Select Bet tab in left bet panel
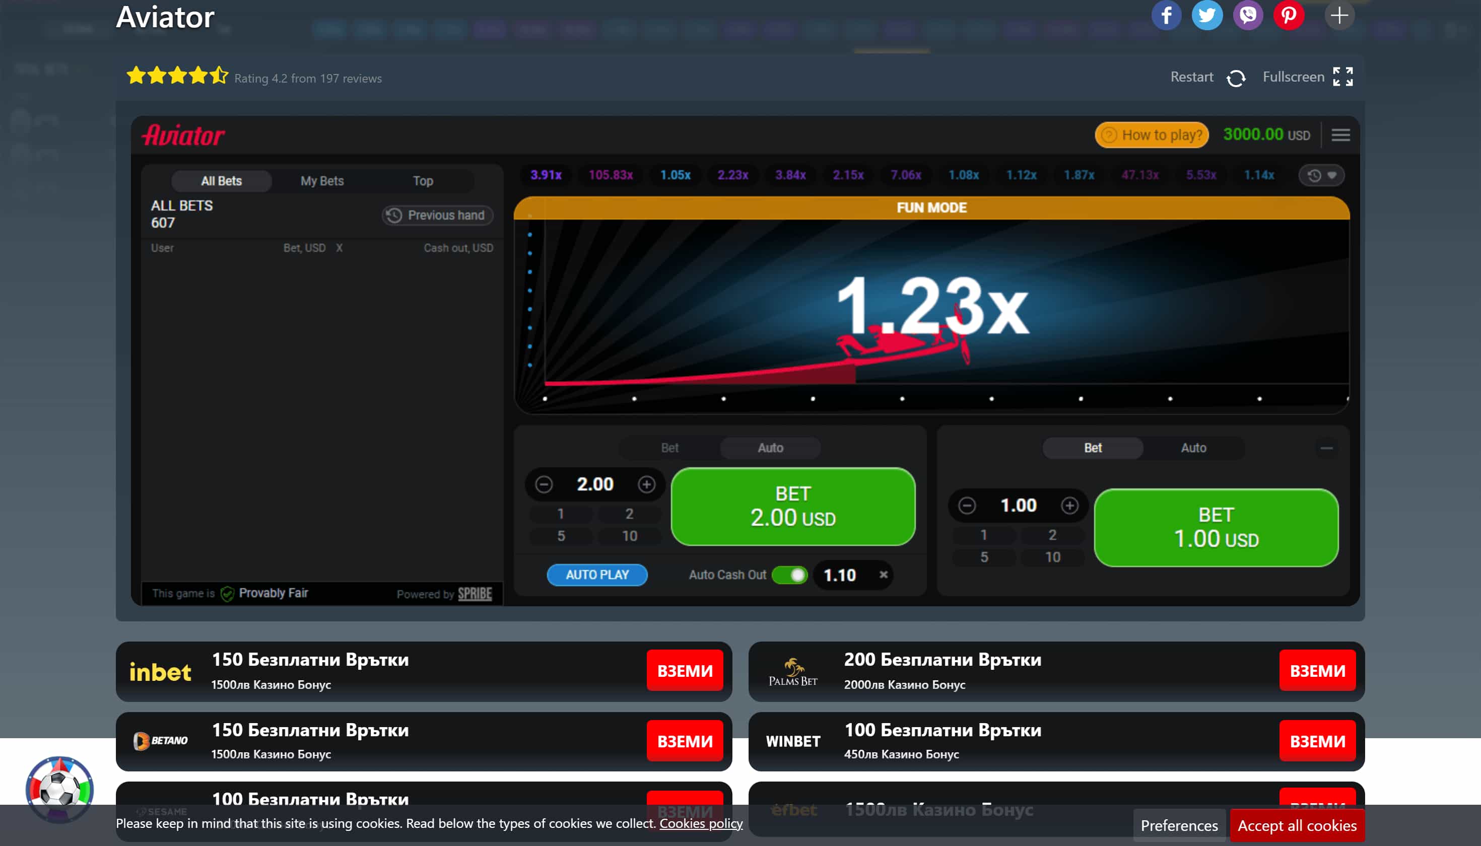The image size is (1481, 846). tap(669, 448)
